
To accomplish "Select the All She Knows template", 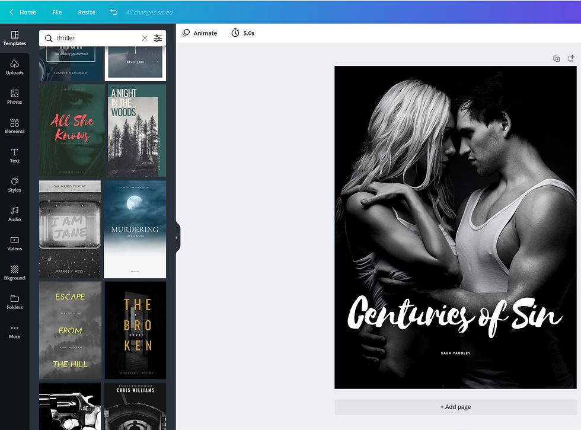I will click(x=72, y=131).
